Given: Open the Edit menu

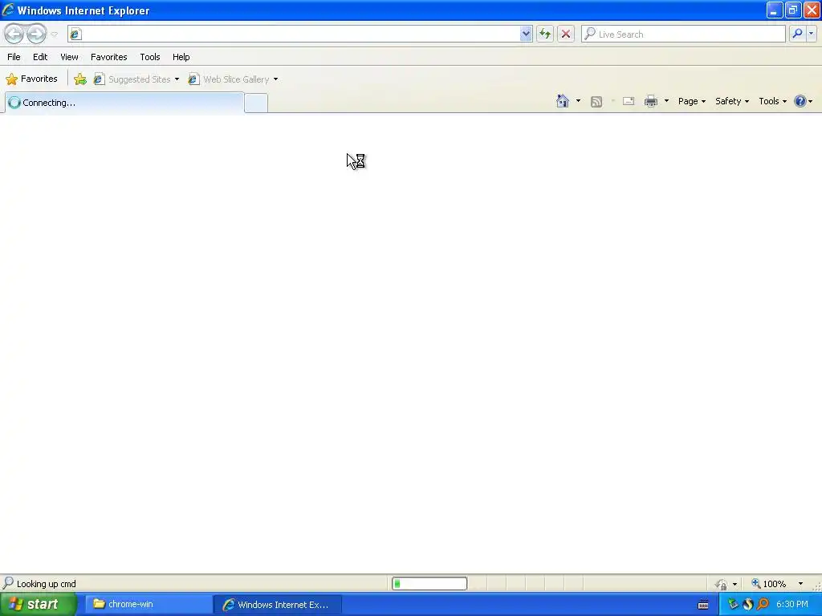Looking at the screenshot, I should tap(40, 57).
